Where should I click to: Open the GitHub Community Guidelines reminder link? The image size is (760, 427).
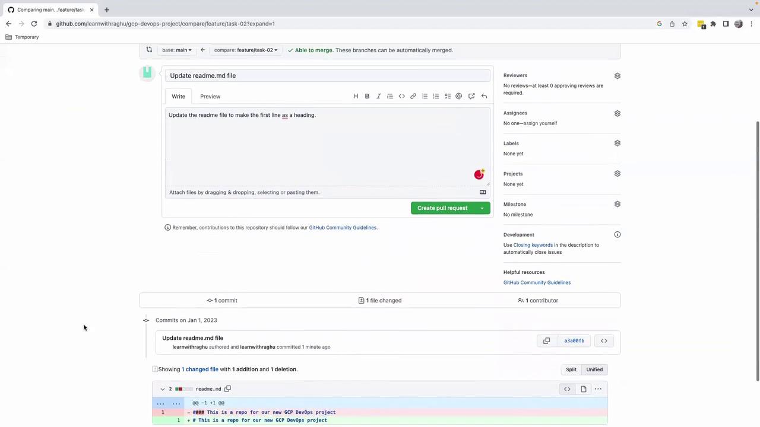(343, 228)
